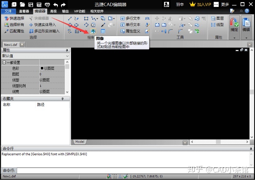
Task: Collapse the General Settings (一般设置) group
Action: point(4,63)
